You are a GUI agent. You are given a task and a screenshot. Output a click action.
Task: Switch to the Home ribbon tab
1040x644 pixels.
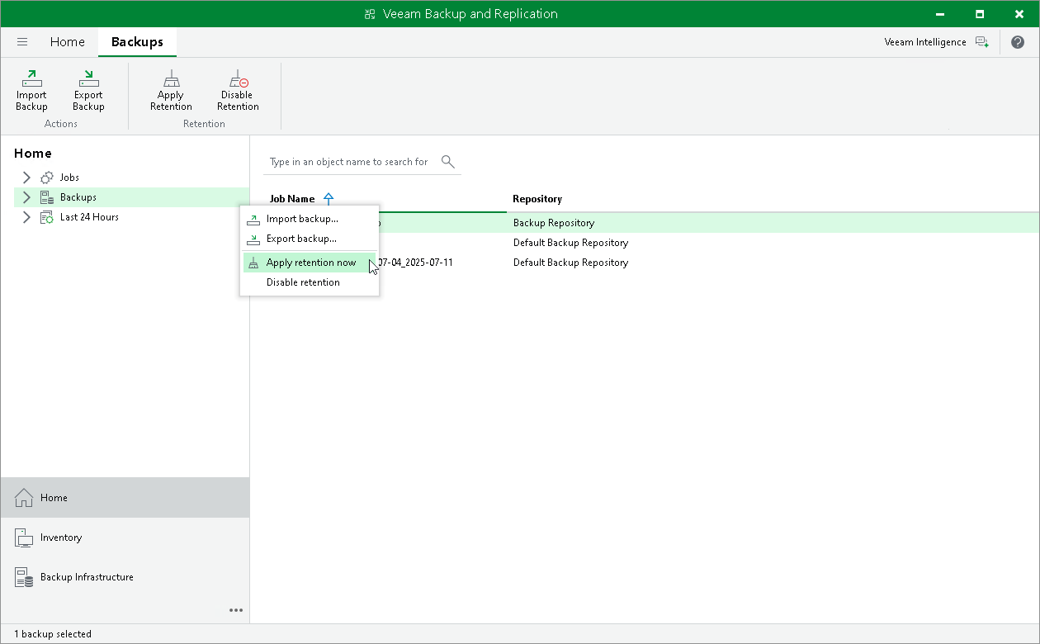[68, 42]
